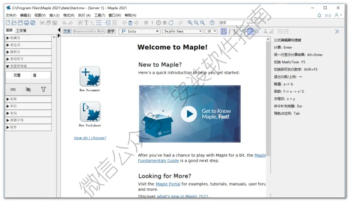Toggle Nonexecutable Math mode
Screen dimensions: 349x201
click(x=89, y=31)
